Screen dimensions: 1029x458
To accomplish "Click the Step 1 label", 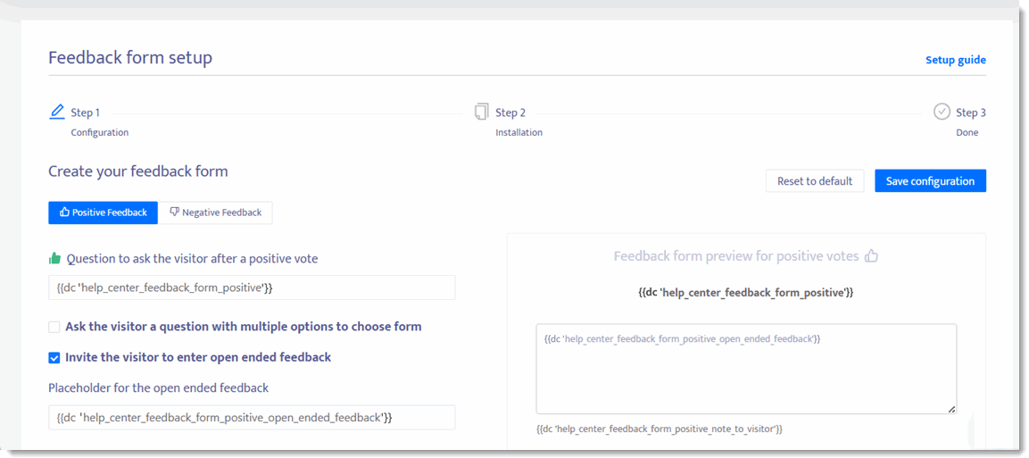I will [86, 112].
